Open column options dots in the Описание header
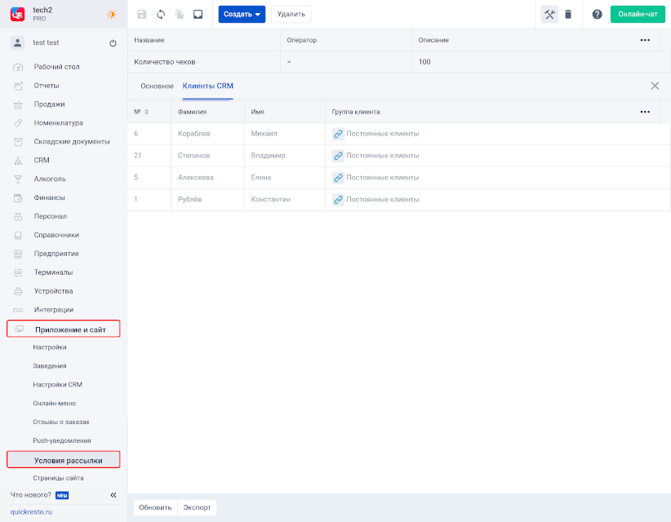 [645, 40]
